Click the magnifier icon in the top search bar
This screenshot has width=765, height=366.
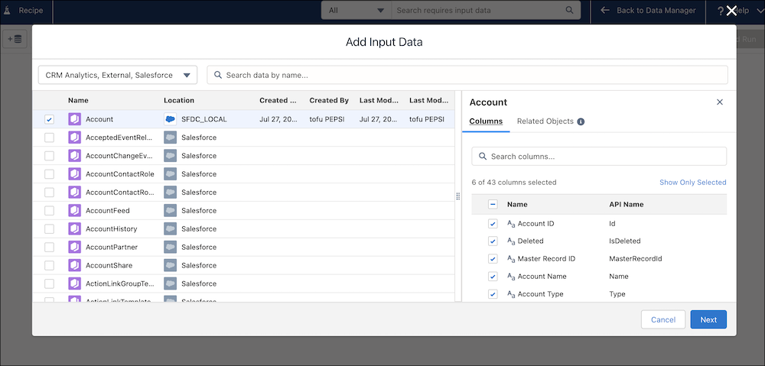point(569,10)
